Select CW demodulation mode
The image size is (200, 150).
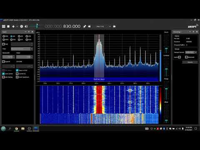pos(20,40)
